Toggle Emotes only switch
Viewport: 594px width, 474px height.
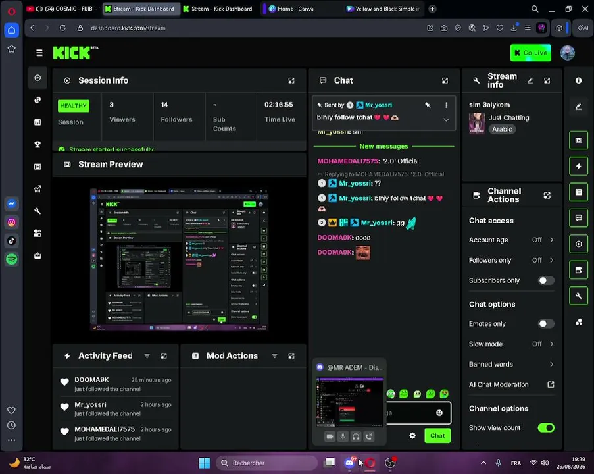point(546,323)
